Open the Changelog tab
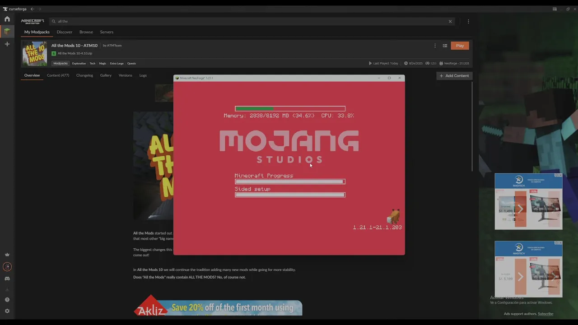Viewport: 578px width, 325px height. [x=84, y=75]
